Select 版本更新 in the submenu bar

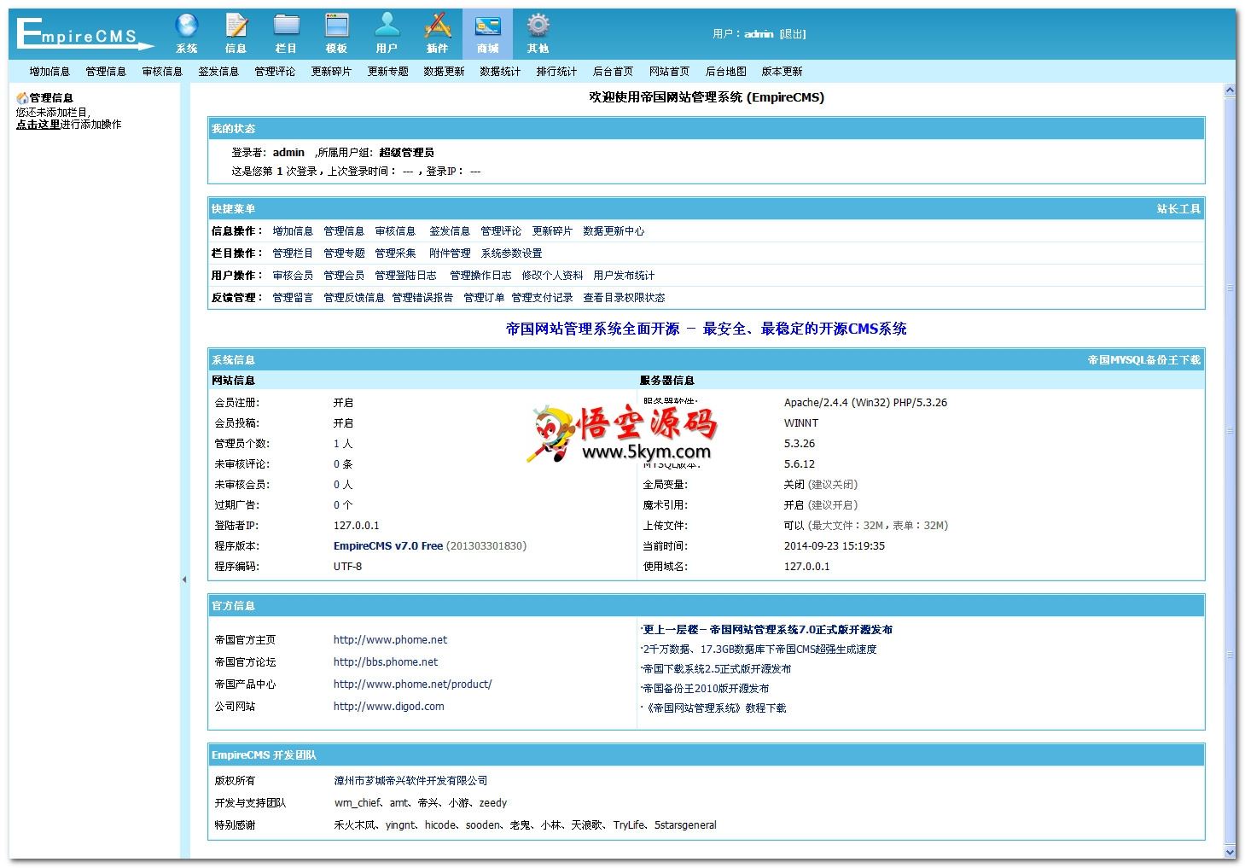tap(782, 72)
